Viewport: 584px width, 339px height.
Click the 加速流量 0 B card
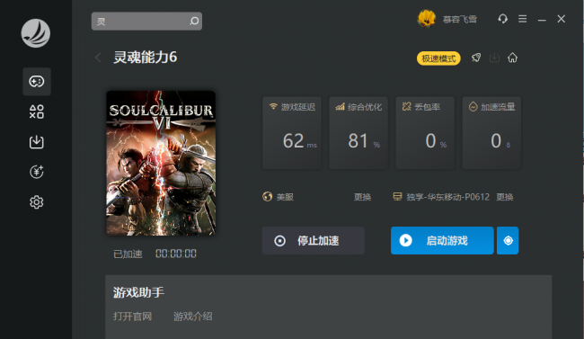pos(491,133)
